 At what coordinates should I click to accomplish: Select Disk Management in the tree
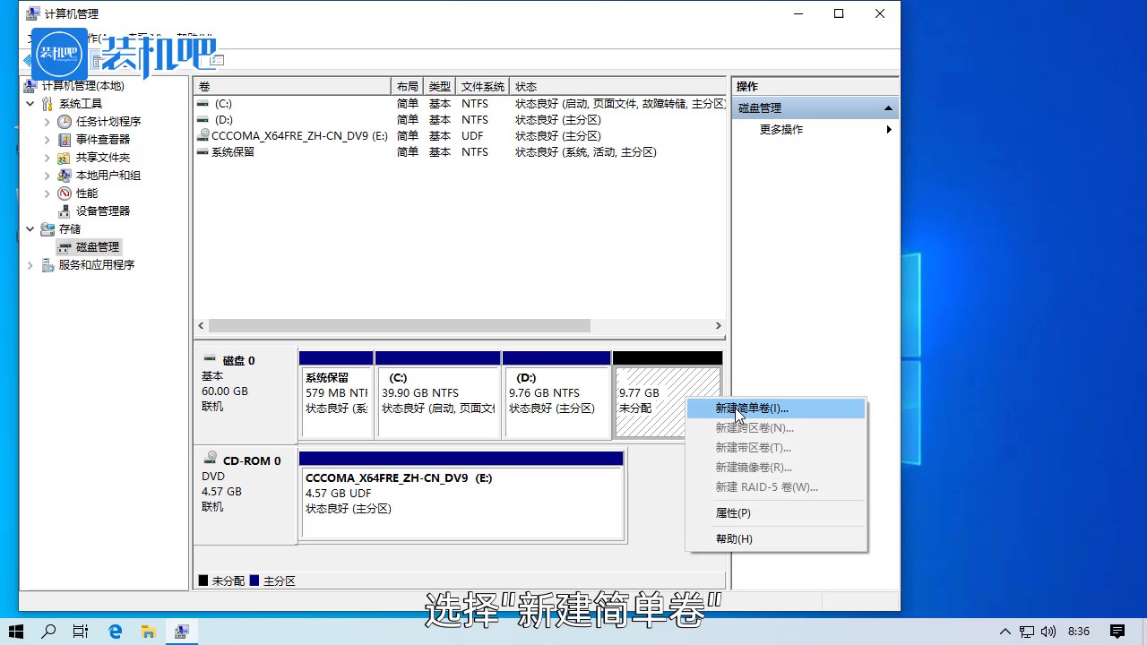coord(97,247)
